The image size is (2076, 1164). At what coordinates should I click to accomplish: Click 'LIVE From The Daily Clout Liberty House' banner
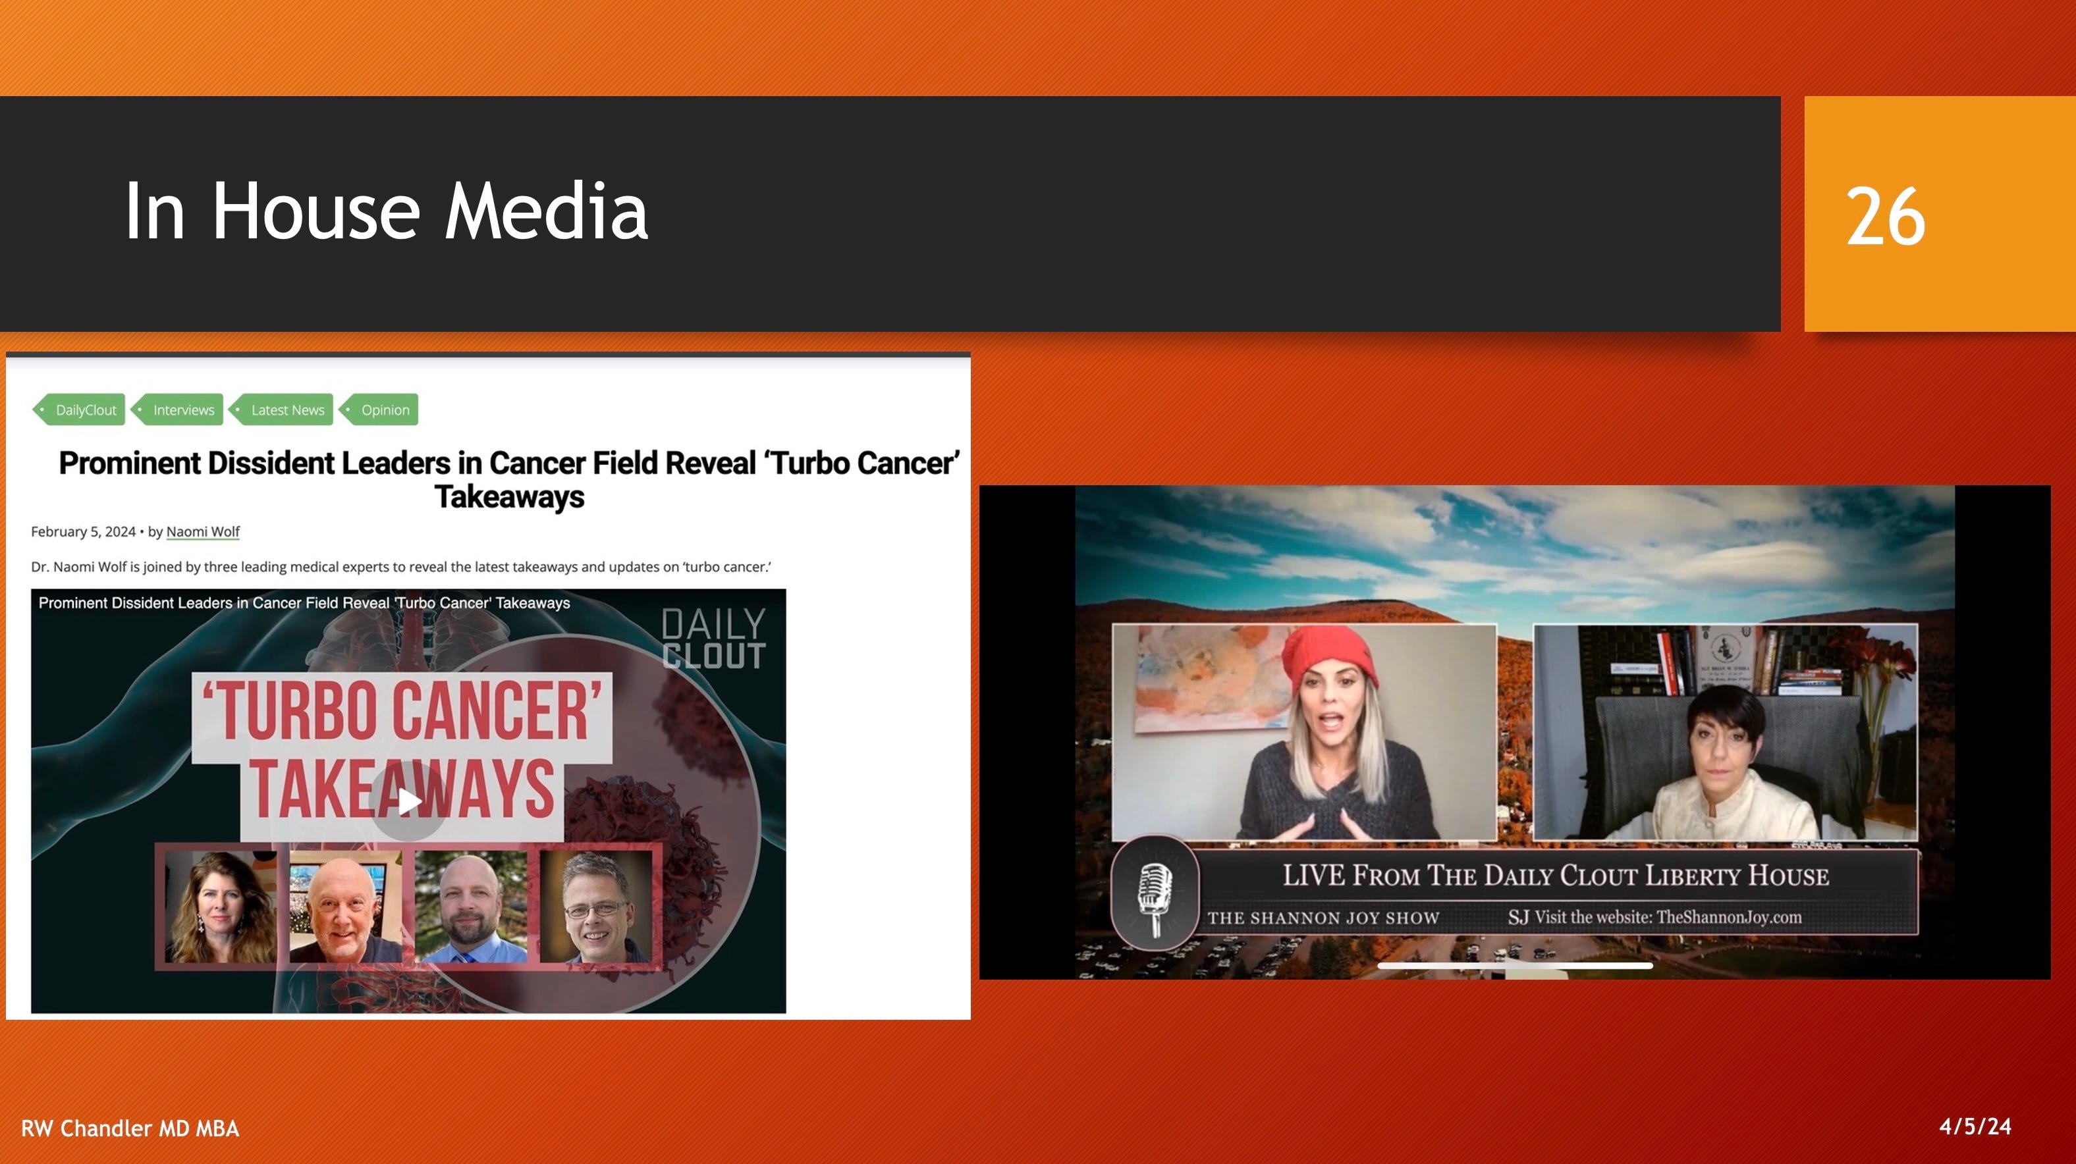[x=1556, y=876]
